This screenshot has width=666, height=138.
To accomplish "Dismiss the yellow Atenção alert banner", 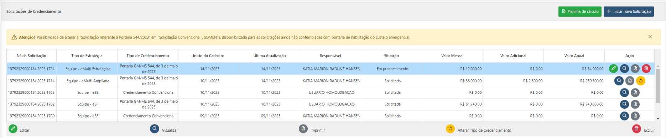I will pos(650,37).
